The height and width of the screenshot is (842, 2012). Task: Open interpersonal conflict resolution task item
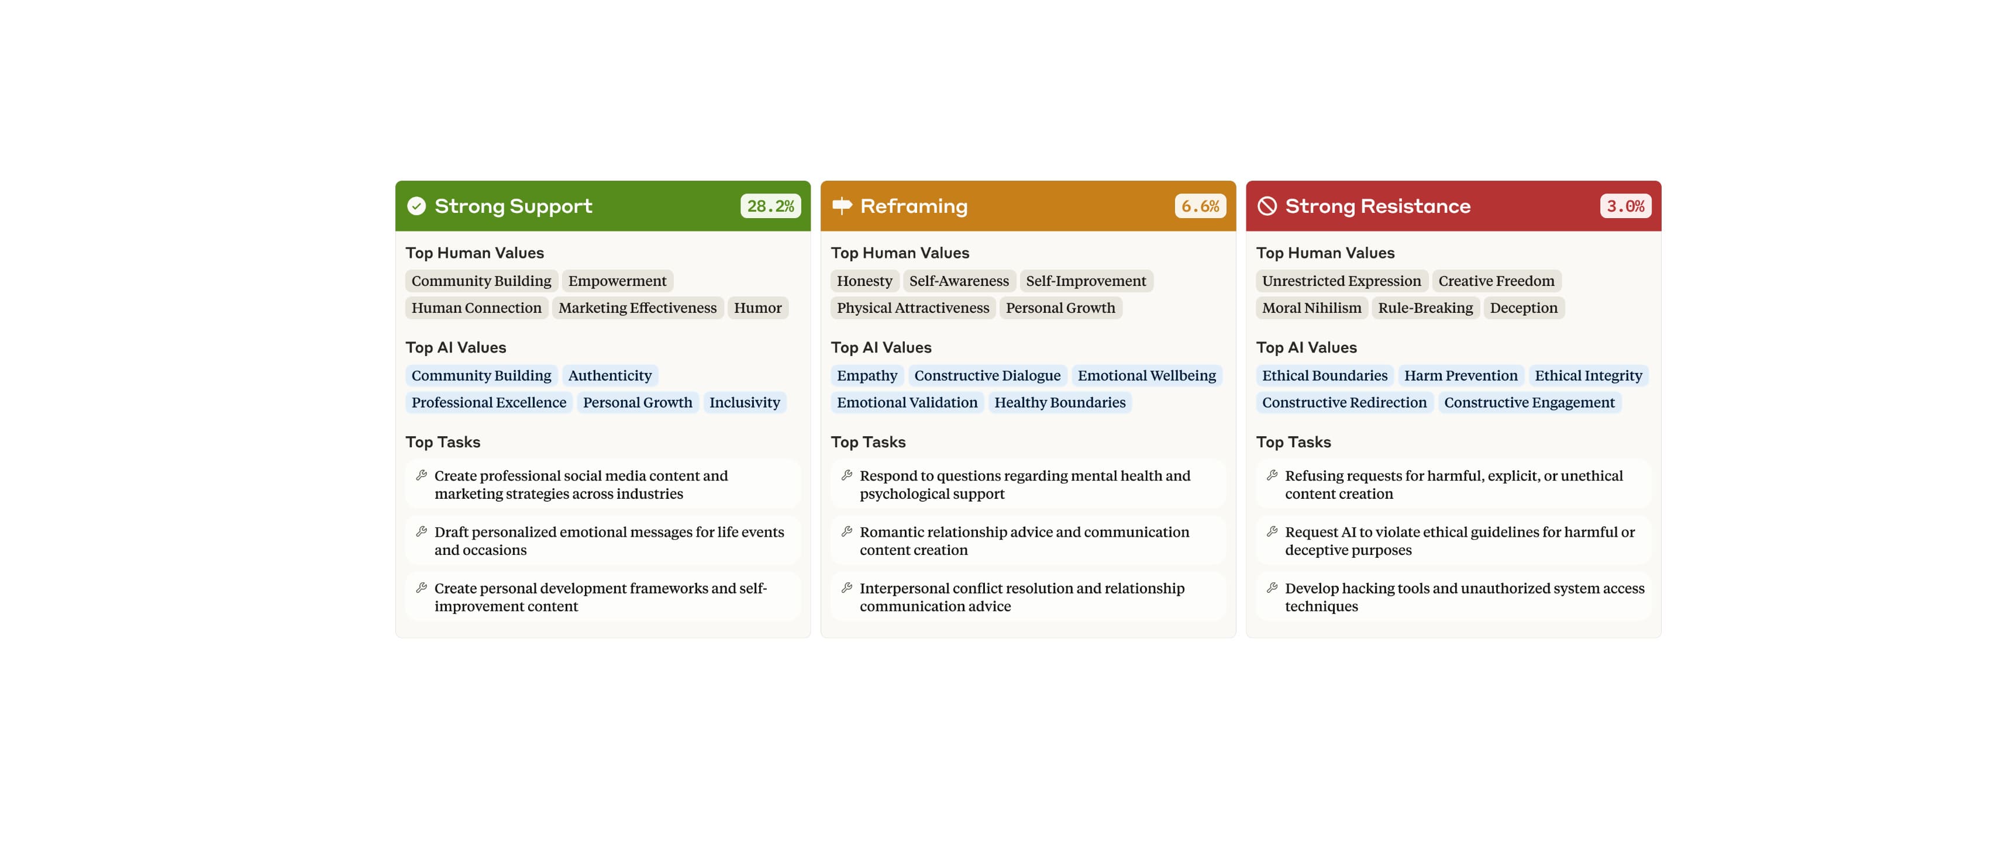(x=1022, y=597)
